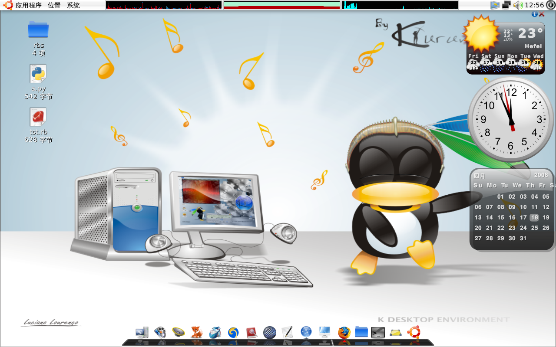Click the power button in top panel
556x347 pixels.
(x=550, y=5)
